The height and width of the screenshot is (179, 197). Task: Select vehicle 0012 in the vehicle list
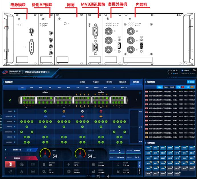click(177, 153)
